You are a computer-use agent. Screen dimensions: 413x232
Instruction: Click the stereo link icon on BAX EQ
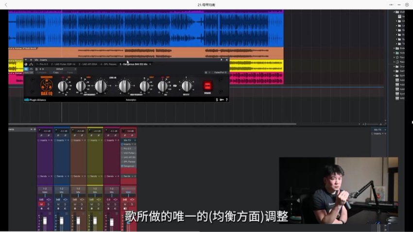(x=174, y=86)
